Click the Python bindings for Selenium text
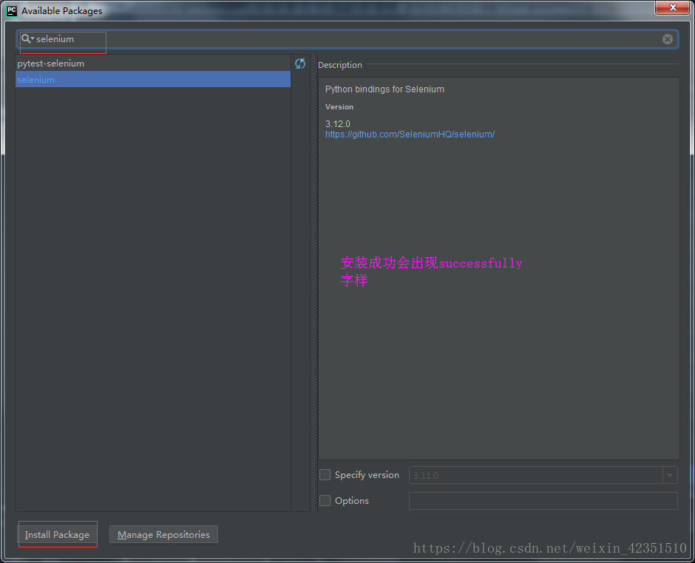This screenshot has width=695, height=563. pyautogui.click(x=384, y=89)
